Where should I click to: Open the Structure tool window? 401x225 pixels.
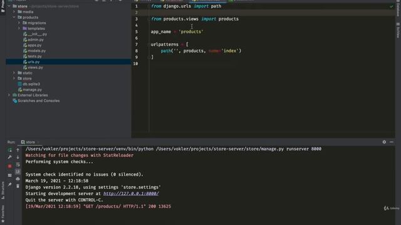click(x=3, y=191)
